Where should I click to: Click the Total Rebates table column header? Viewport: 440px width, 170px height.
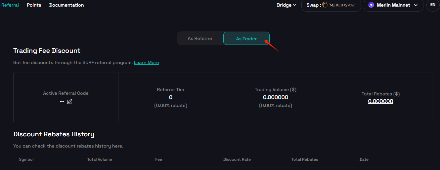click(x=305, y=159)
